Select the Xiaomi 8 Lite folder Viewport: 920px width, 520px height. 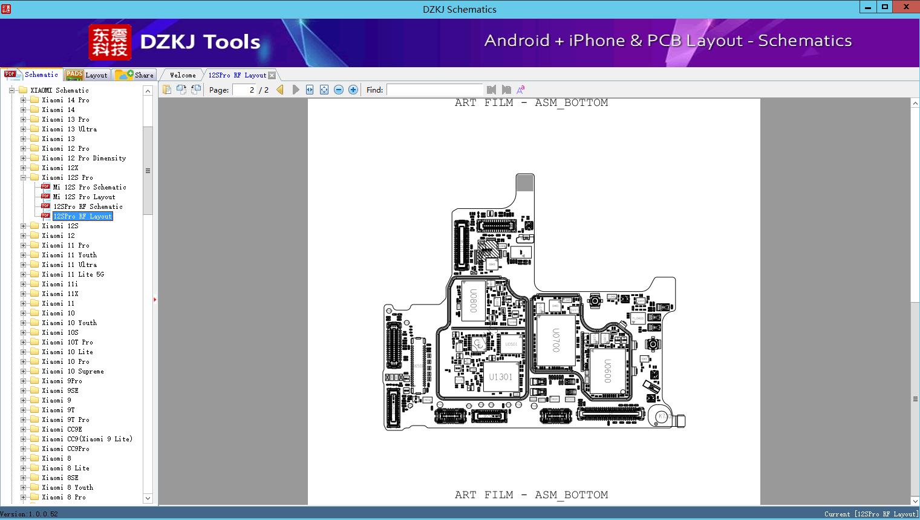[x=65, y=468]
